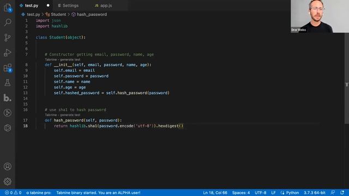Click Tabnine binary started status message
Screen dimensions: 349x196
pos(98,193)
